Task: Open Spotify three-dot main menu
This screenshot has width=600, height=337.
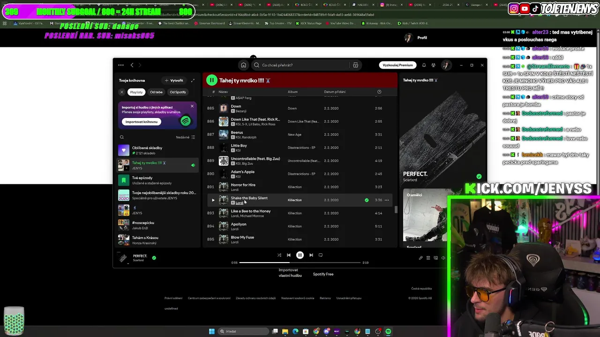Action: tap(121, 65)
